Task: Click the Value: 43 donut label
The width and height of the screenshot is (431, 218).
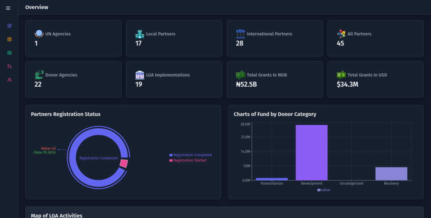Action: coord(48,149)
